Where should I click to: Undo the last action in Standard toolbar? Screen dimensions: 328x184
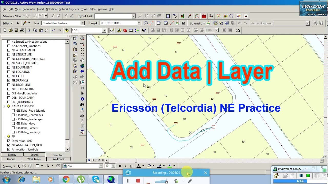click(54, 30)
